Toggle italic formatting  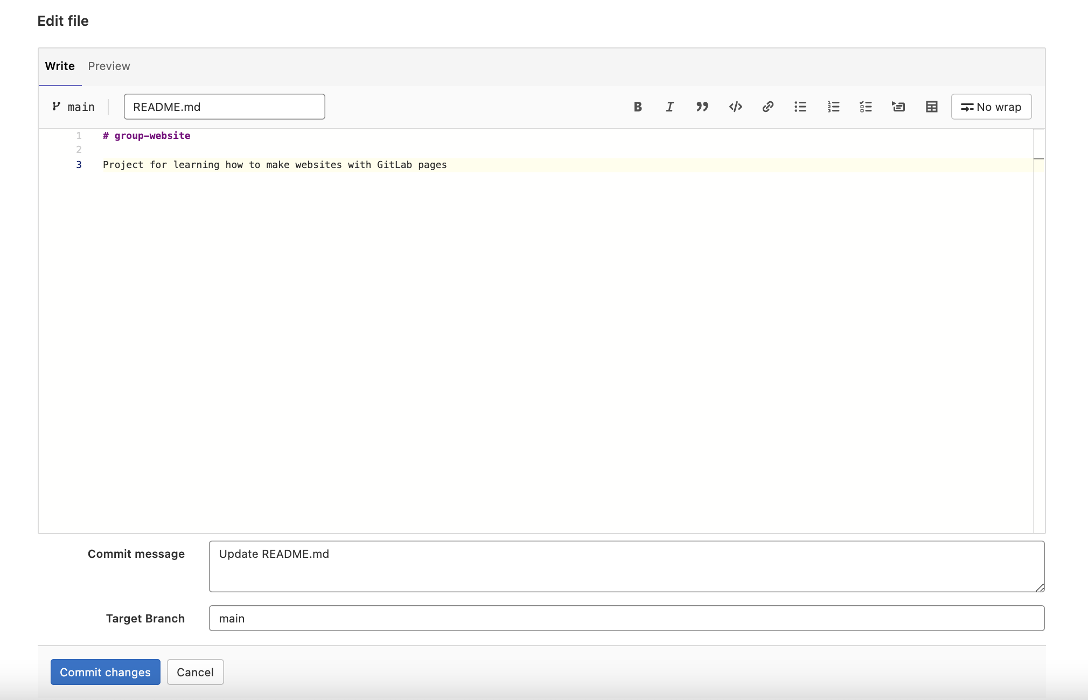[x=669, y=107]
